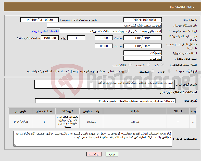Click the remaining time field 19:09:38
The image size is (201, 161).
tap(50, 38)
